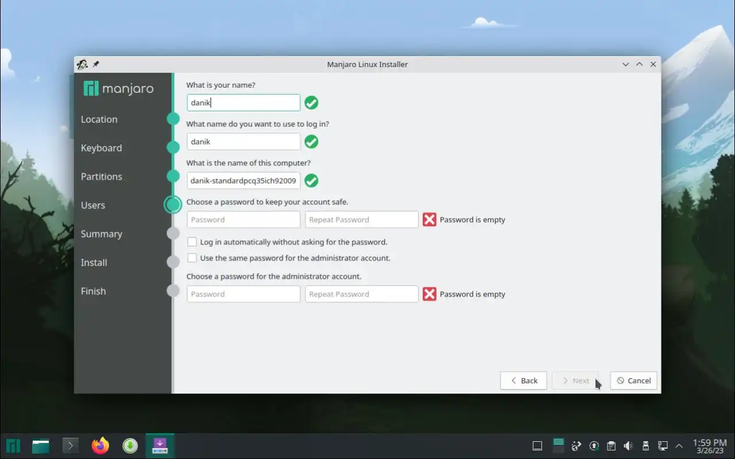
Task: Close the installer window
Action: (653, 64)
